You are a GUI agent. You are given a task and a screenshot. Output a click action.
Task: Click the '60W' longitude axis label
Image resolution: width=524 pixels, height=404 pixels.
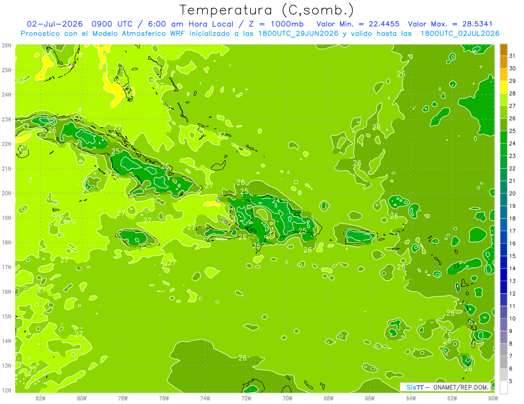pos(493,398)
